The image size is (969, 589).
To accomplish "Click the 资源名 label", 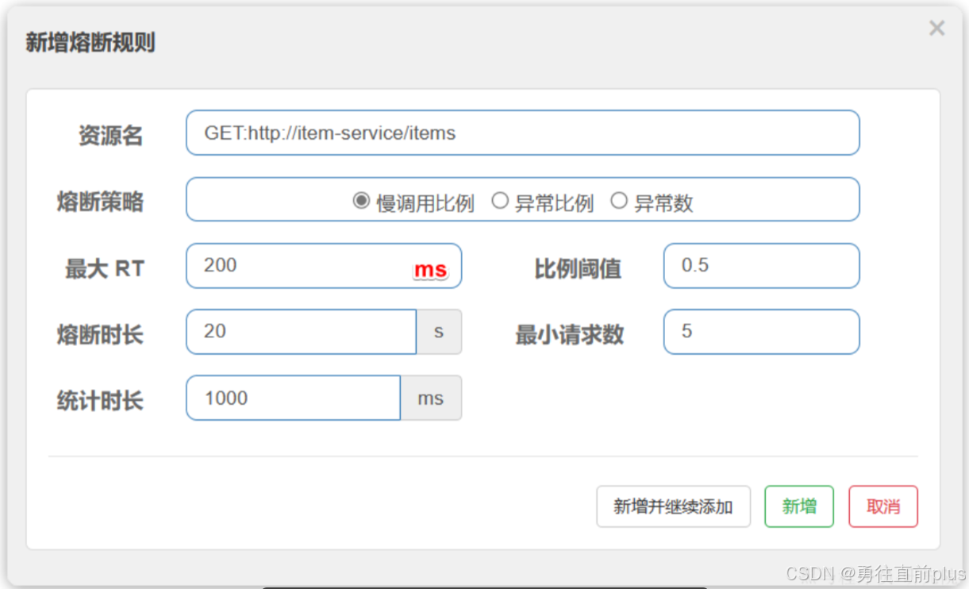I will coord(110,136).
